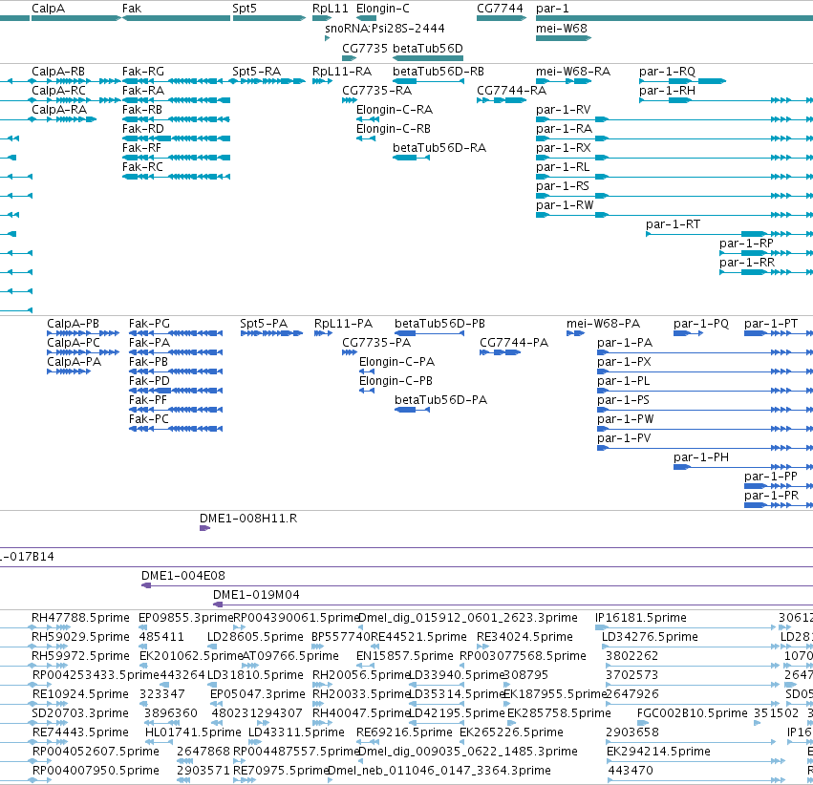This screenshot has height=785, width=813.
Task: Click EST EK294214.5prime
Action: [x=658, y=752]
